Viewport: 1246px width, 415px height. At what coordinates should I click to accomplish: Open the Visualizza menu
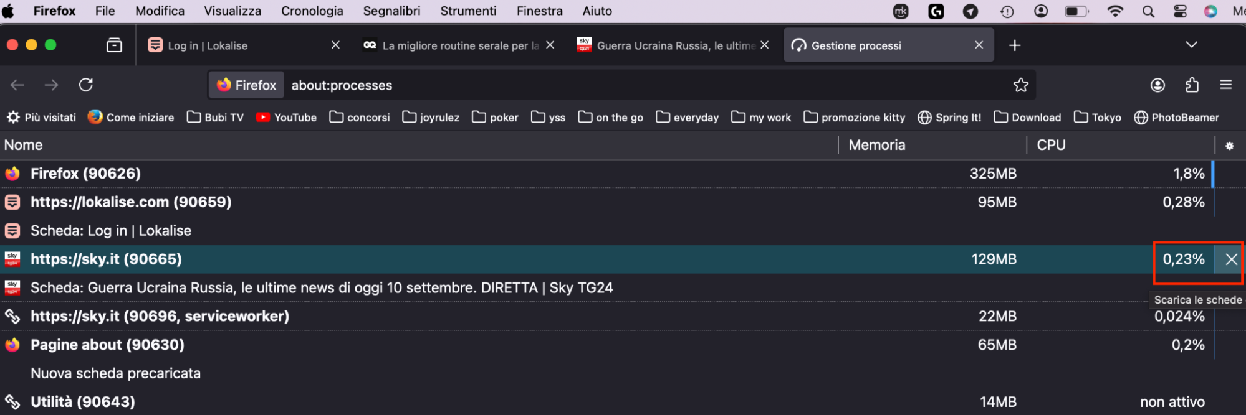[x=232, y=11]
